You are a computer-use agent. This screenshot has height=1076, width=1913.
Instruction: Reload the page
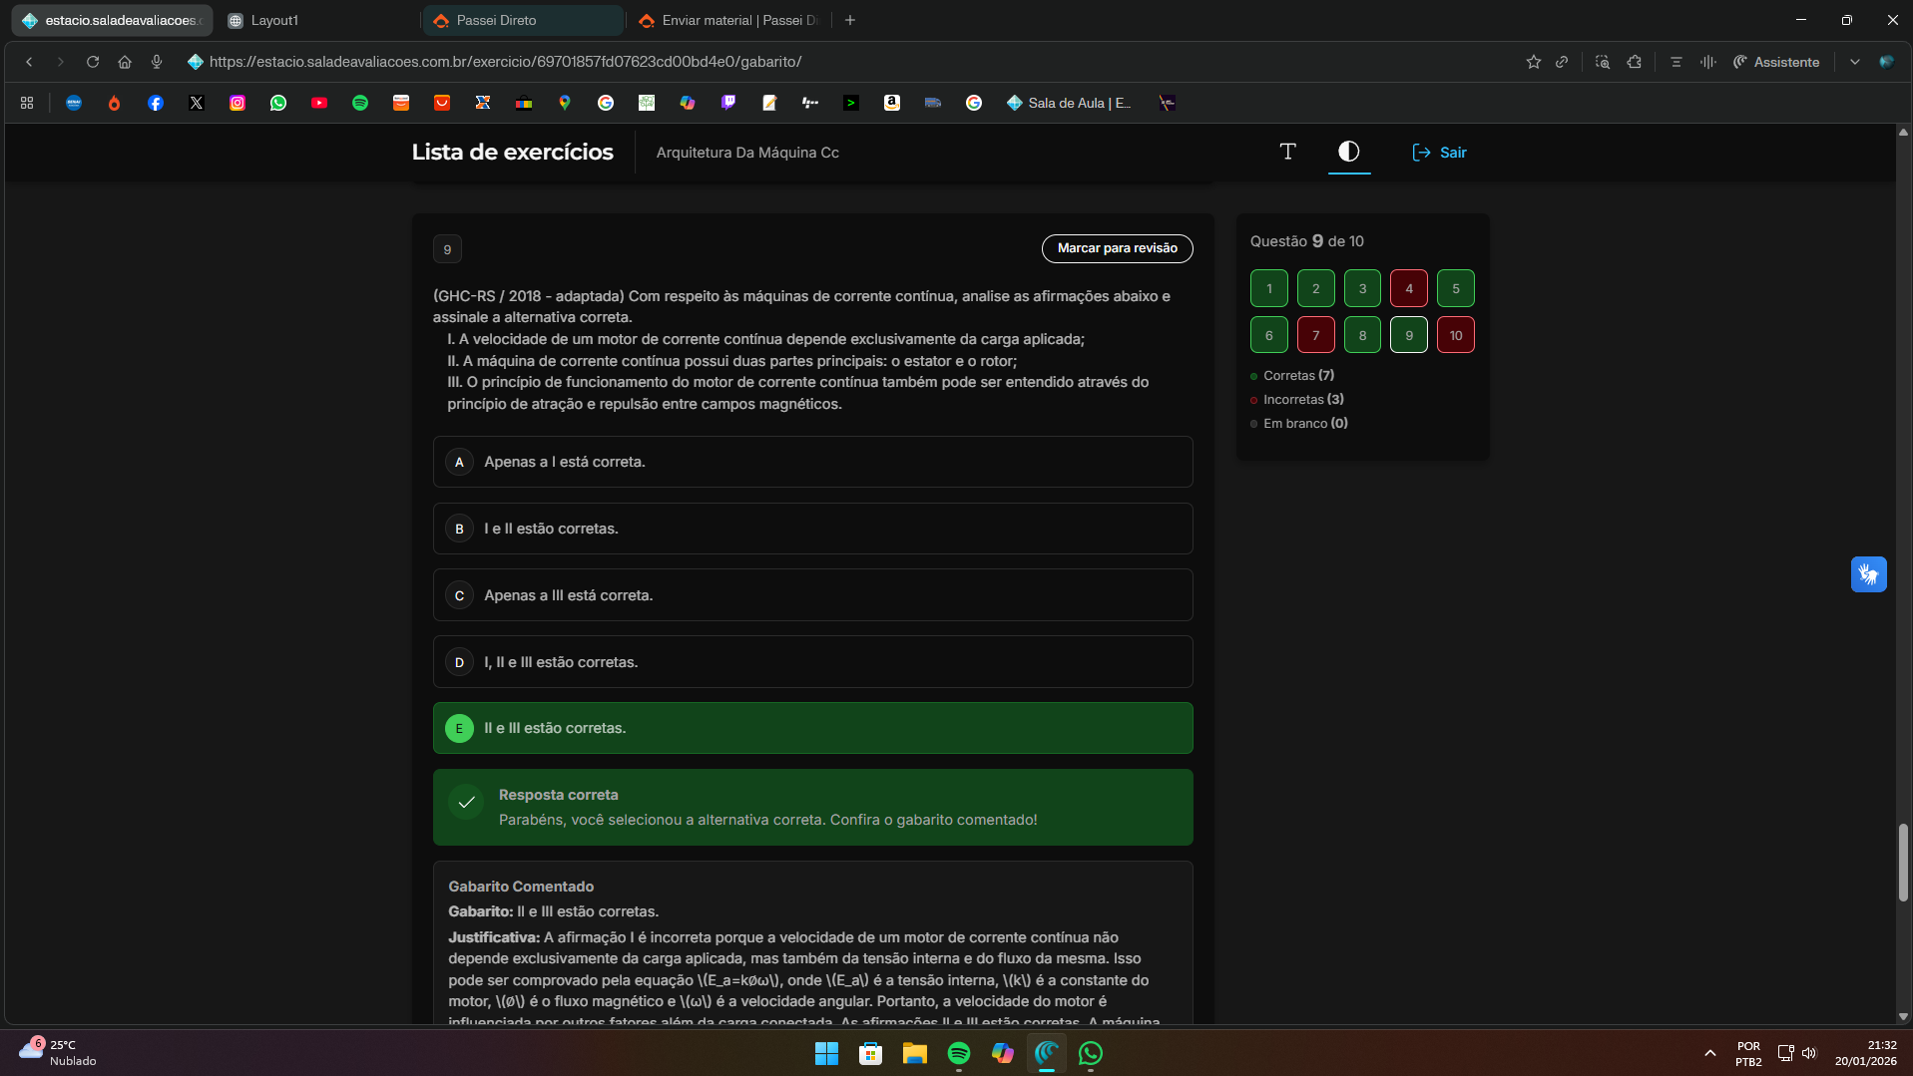pyautogui.click(x=93, y=62)
